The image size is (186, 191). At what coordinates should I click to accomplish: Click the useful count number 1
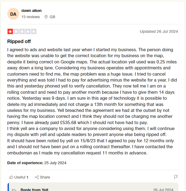(x=27, y=177)
